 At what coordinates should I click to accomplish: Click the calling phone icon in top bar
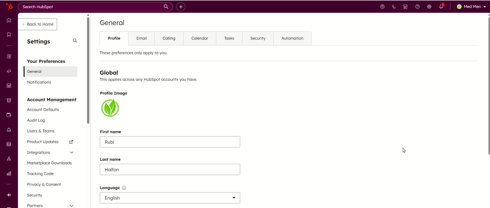click(x=394, y=7)
